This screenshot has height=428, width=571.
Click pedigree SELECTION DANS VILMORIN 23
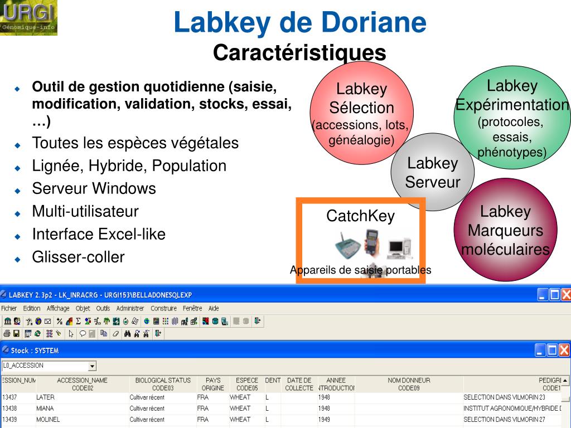tap(504, 397)
